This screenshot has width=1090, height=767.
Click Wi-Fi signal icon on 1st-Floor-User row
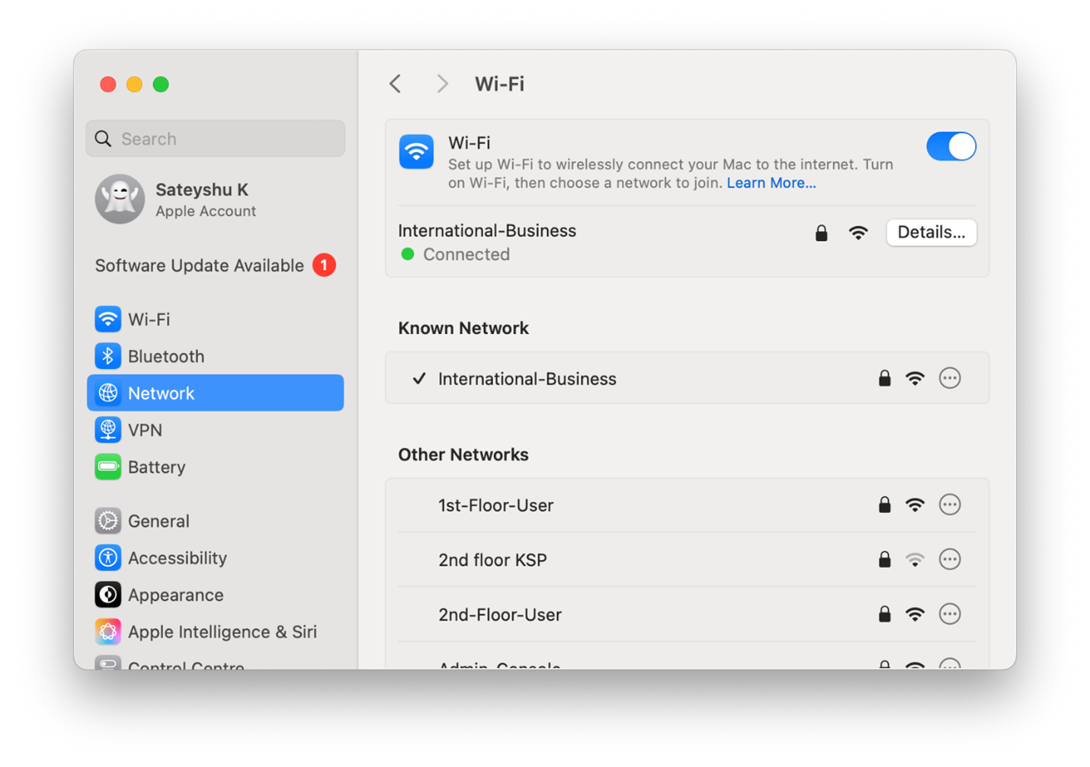click(x=915, y=505)
